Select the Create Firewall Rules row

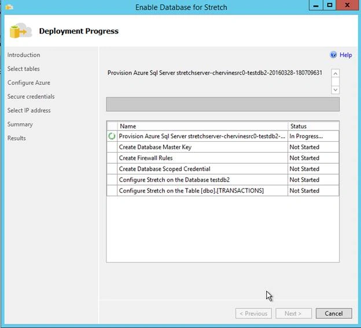223,158
